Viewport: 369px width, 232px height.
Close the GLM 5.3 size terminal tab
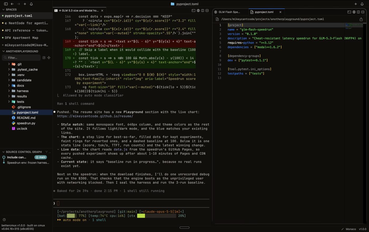tap(102, 11)
